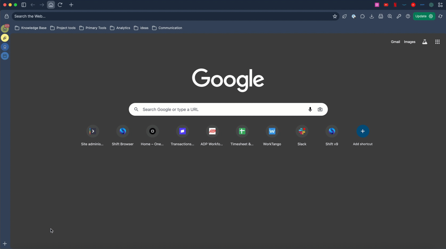The height and width of the screenshot is (249, 446).
Task: Open the Gmail link
Action: click(x=395, y=42)
